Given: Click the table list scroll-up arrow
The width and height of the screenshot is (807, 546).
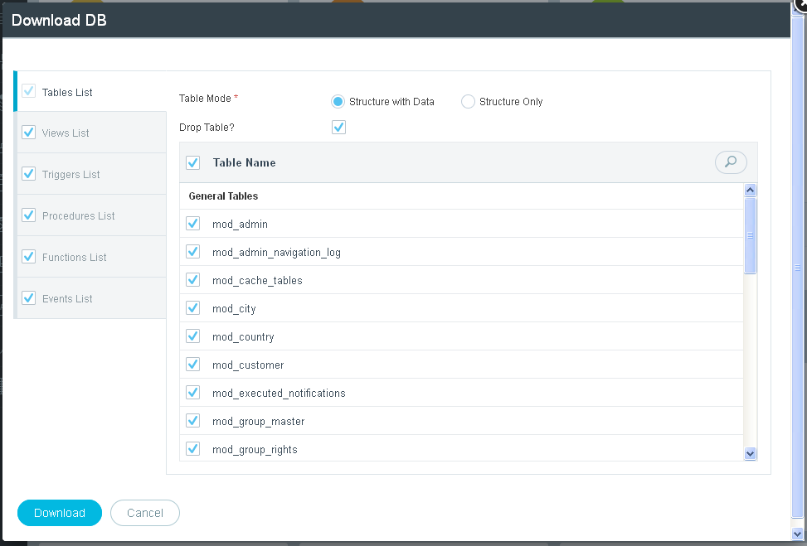Looking at the screenshot, I should (751, 191).
